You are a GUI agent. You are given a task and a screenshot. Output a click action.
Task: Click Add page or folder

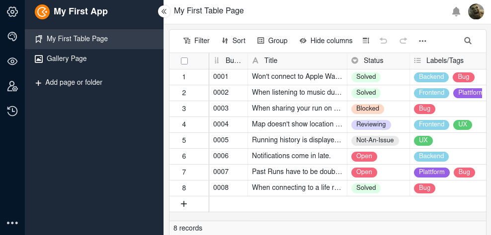click(69, 82)
